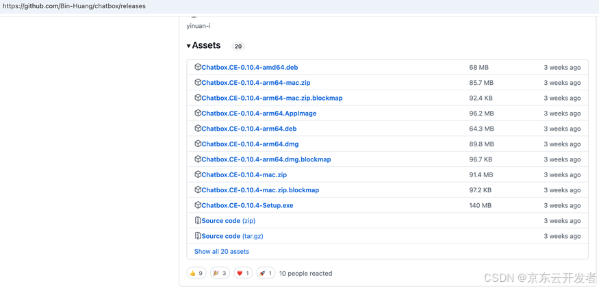Click the file icon beside Source code (tar.gz)
Image resolution: width=599 pixels, height=288 pixels.
[x=198, y=236]
